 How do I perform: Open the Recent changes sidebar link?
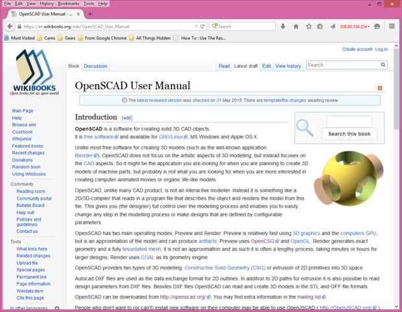[x=28, y=153]
